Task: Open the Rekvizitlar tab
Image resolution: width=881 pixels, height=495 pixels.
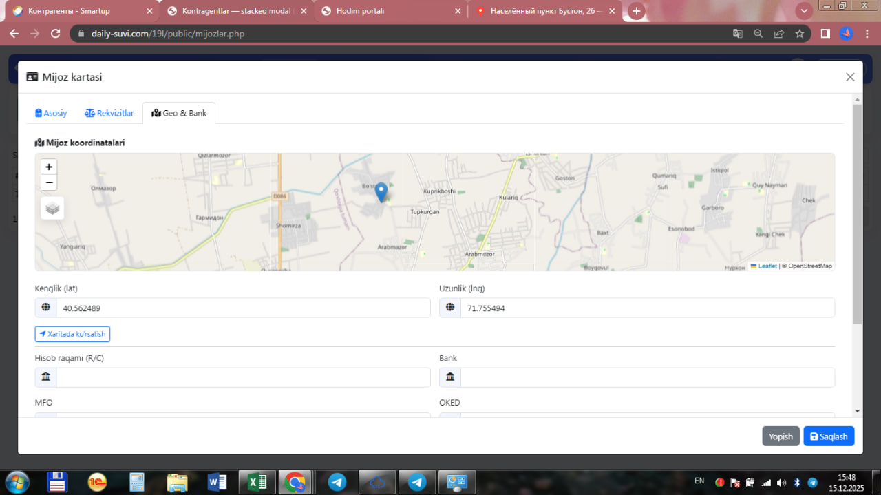Action: pyautogui.click(x=109, y=113)
